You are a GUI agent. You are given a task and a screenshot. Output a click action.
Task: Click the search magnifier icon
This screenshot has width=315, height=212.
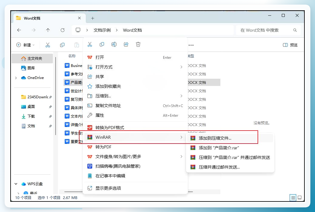295,30
